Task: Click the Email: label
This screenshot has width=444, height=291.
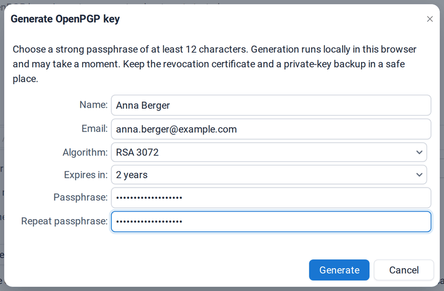Action: (x=94, y=129)
